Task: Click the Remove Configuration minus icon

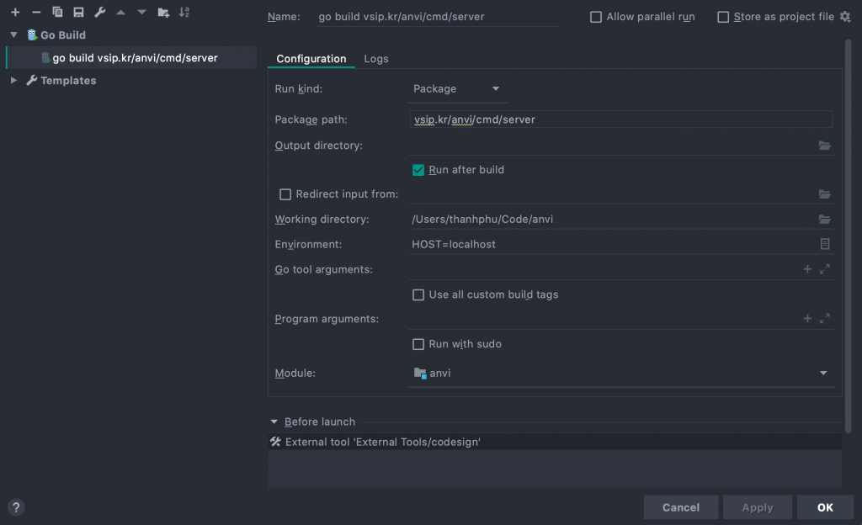Action: (x=36, y=13)
